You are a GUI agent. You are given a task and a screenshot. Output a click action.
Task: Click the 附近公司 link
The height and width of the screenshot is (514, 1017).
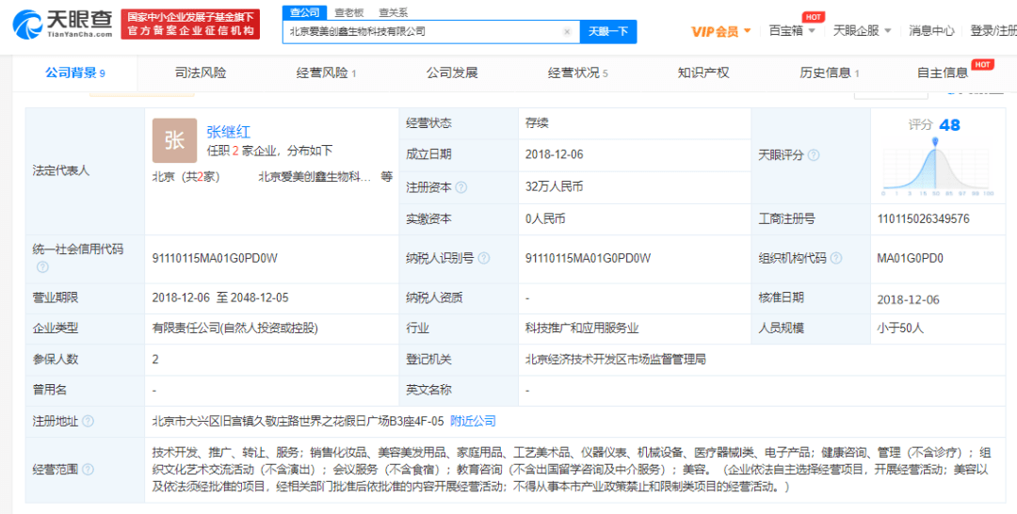(473, 421)
